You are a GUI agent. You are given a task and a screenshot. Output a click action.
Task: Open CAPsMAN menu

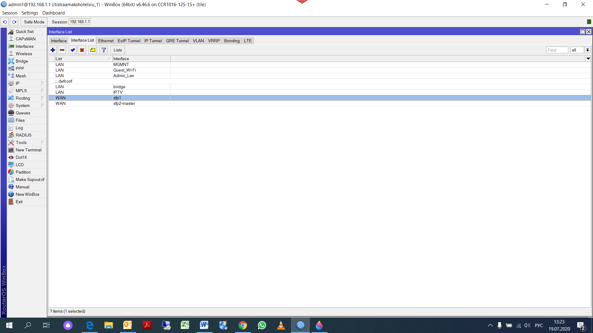(27, 39)
